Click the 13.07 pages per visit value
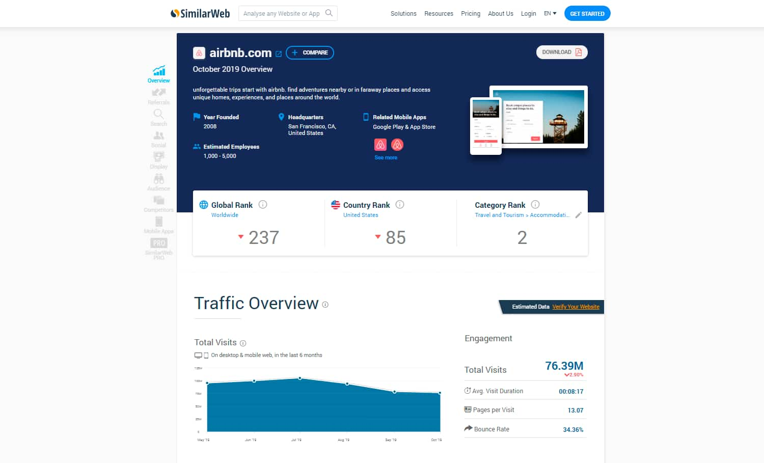The width and height of the screenshot is (764, 463). pos(576,410)
